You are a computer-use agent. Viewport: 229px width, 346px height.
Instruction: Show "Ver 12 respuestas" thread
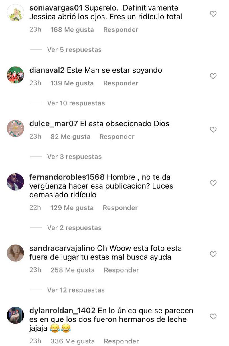point(76,290)
